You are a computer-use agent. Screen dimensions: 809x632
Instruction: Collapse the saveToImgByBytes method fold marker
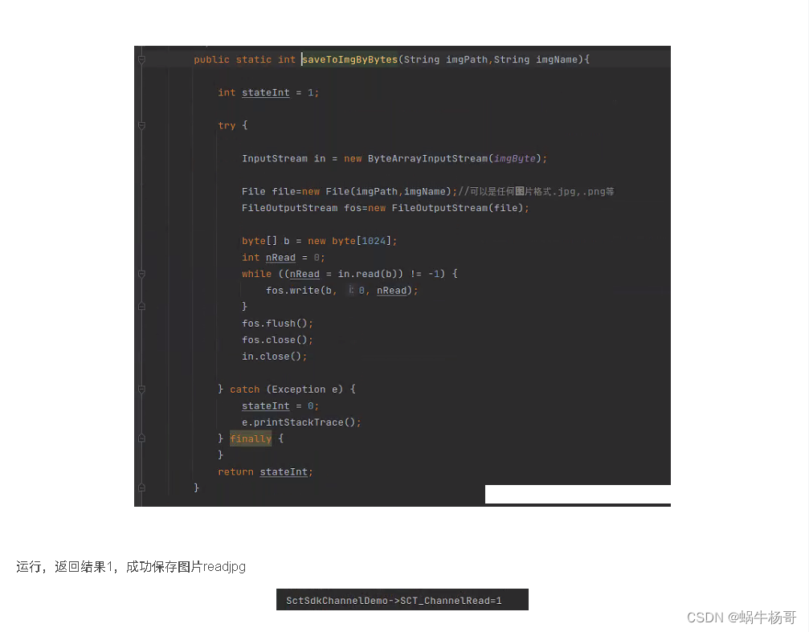tap(141, 60)
